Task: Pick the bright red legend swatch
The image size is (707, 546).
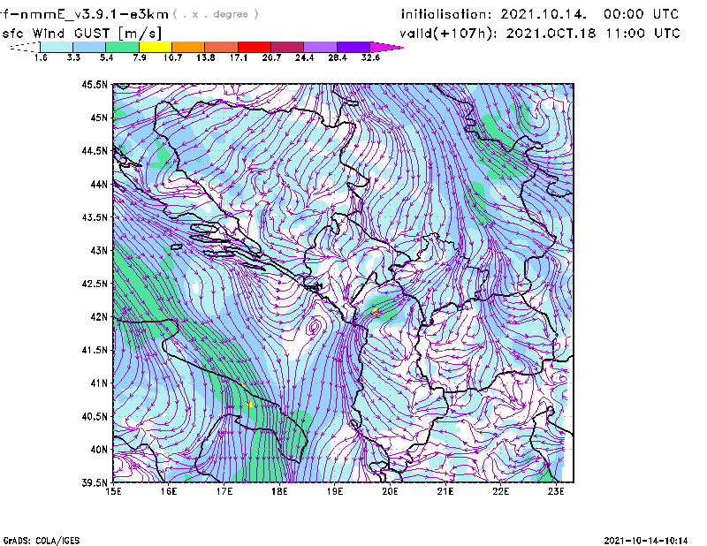Action: (x=255, y=47)
